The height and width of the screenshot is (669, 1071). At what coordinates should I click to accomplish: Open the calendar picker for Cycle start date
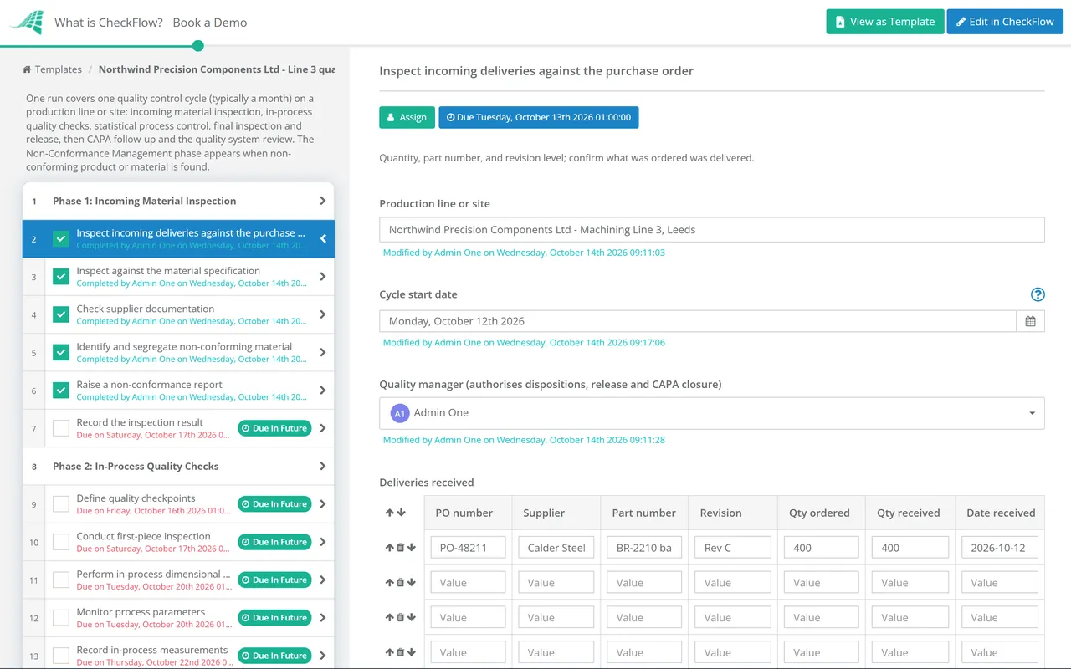point(1030,321)
